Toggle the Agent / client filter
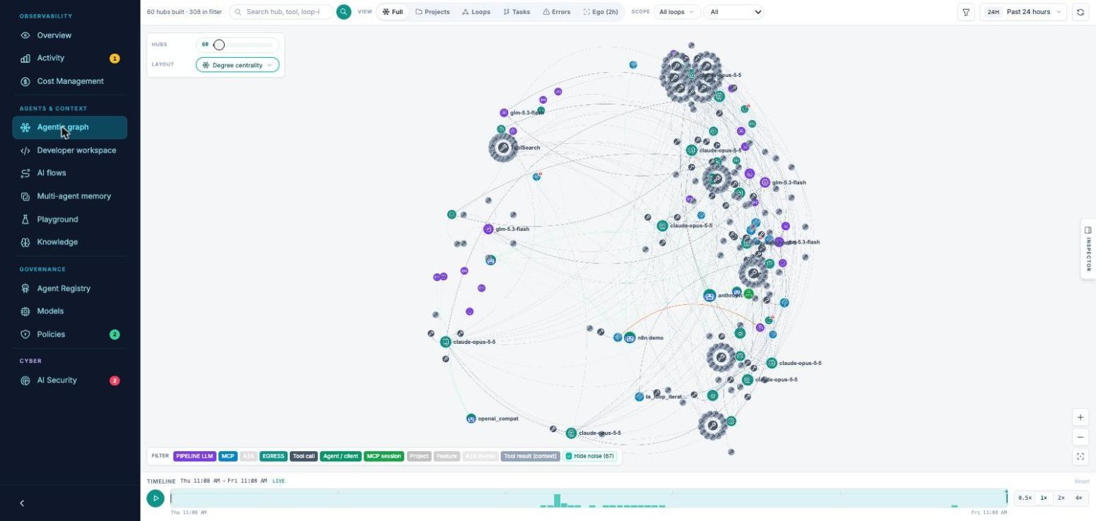 pyautogui.click(x=341, y=456)
